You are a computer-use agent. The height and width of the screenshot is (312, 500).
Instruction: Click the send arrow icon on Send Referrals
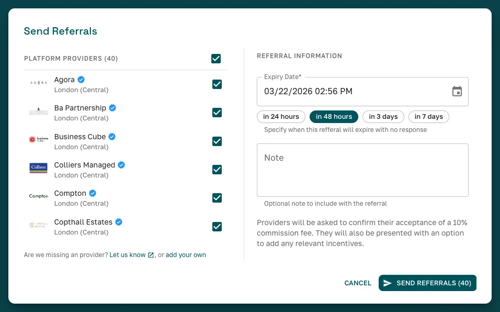[x=388, y=283]
